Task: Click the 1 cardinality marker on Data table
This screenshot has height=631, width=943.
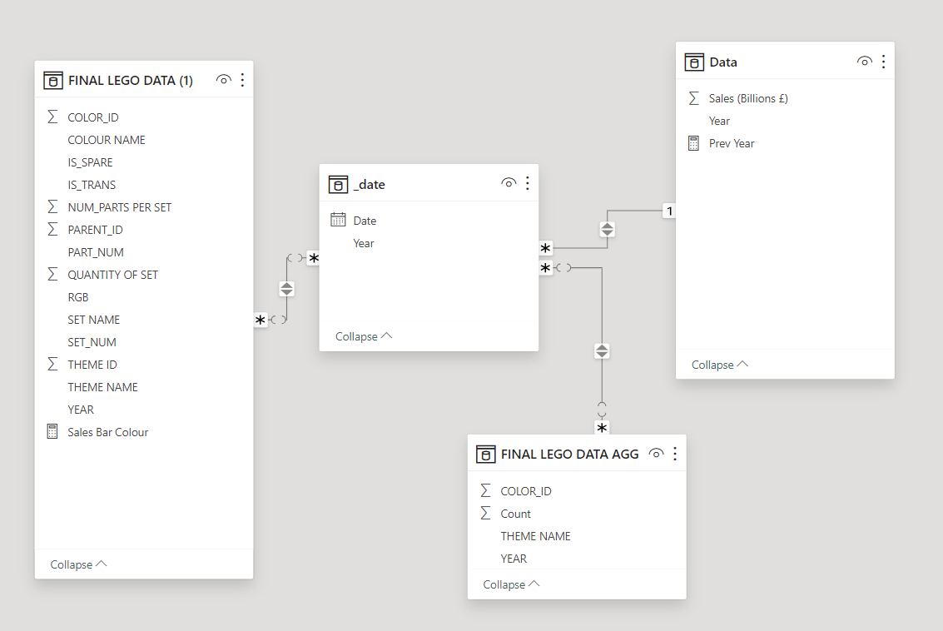Action: click(x=669, y=211)
